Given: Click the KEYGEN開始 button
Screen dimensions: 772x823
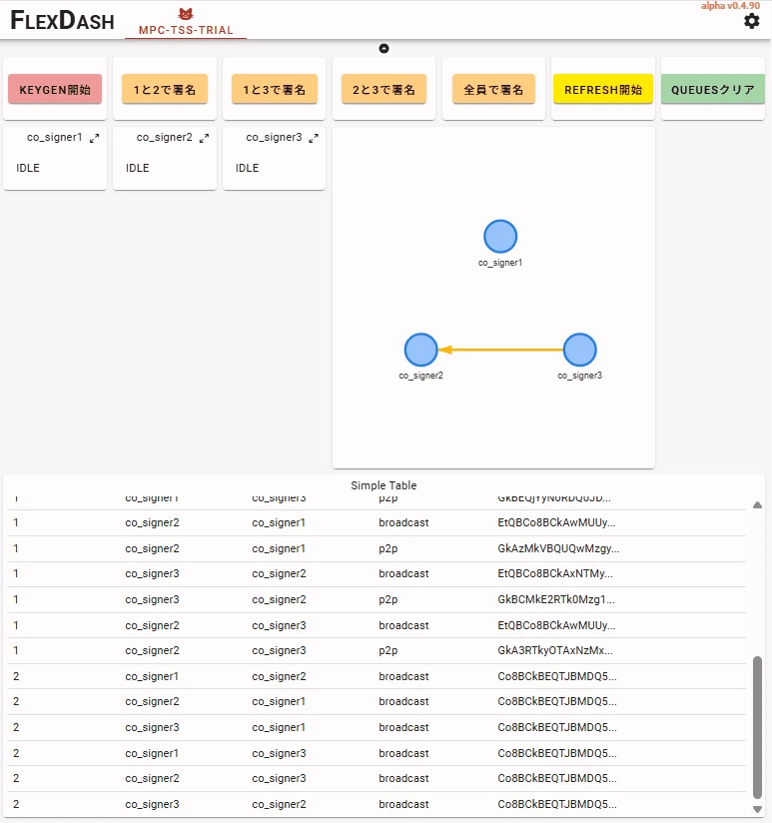Looking at the screenshot, I should click(x=55, y=89).
